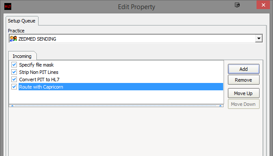Viewport: 273px width, 156px height.
Task: Click right splitter arrow below the list
Action: (220, 105)
